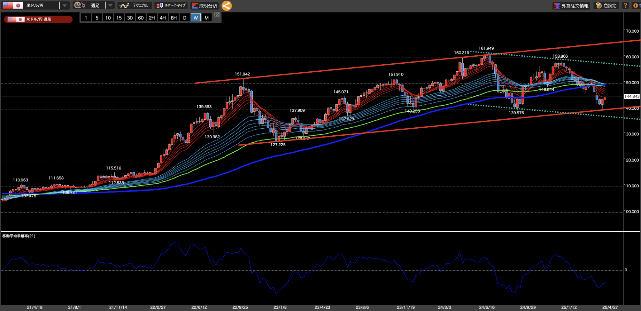Screen dimensions: 641x311
Task: Click the 151.910 price label
Action: (396, 74)
